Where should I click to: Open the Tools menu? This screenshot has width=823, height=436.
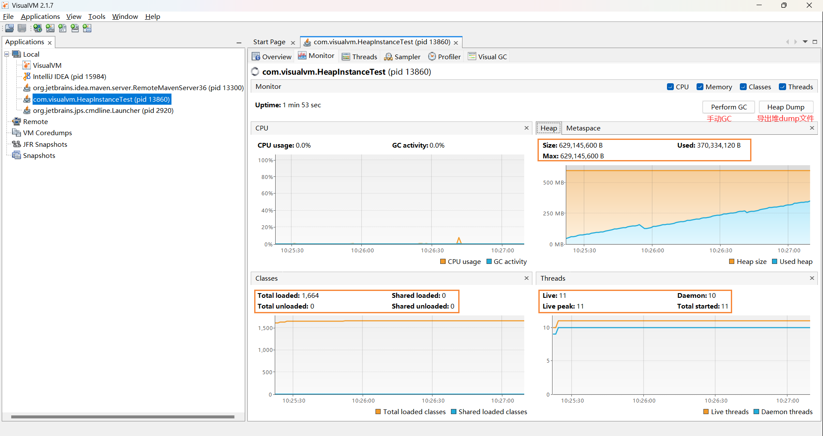click(96, 16)
